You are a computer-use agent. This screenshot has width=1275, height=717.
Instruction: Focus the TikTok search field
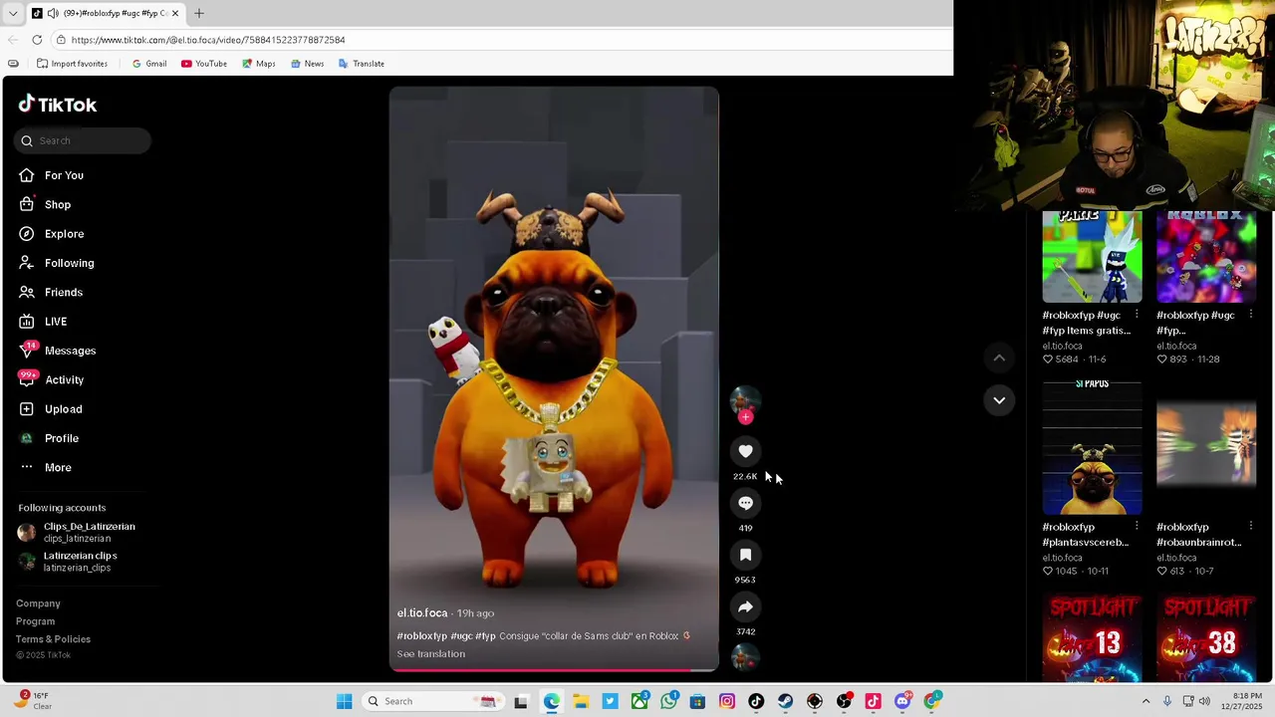click(83, 140)
